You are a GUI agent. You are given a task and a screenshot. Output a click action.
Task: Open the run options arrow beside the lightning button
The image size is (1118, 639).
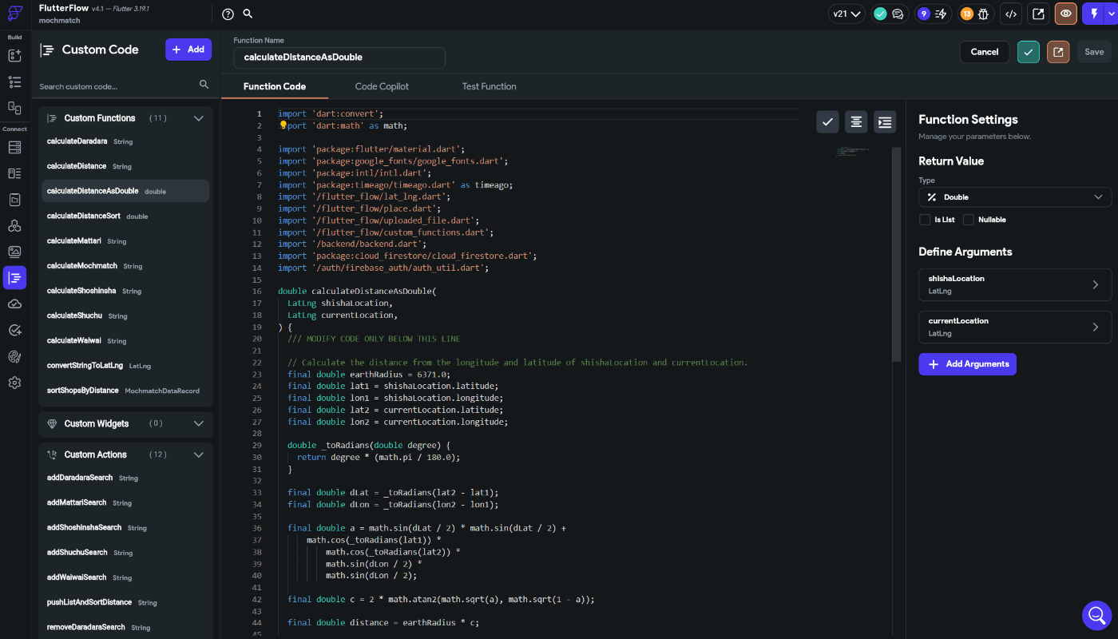[x=1111, y=14]
